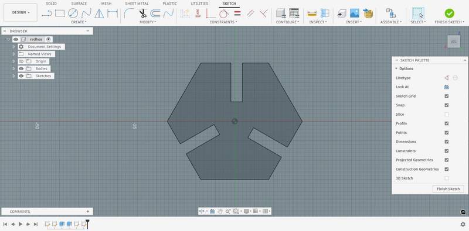Image resolution: width=469 pixels, height=231 pixels.
Task: Switch to the SOLID tab
Action: click(x=51, y=4)
